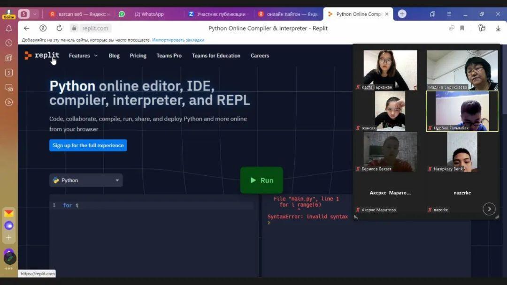Select жансая video thumbnail
The image size is (507, 285).
(x=390, y=111)
